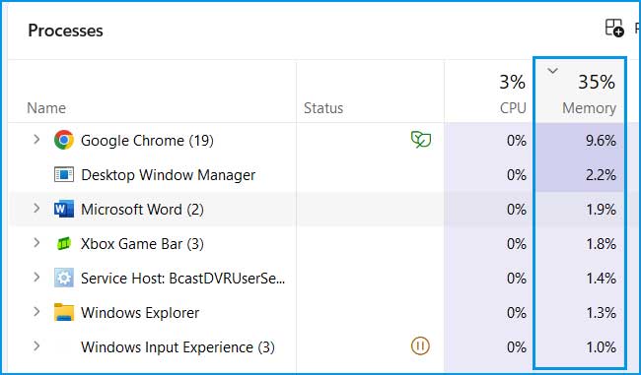The image size is (641, 375).
Task: Click the Desktop Window Manager icon
Action: (64, 174)
